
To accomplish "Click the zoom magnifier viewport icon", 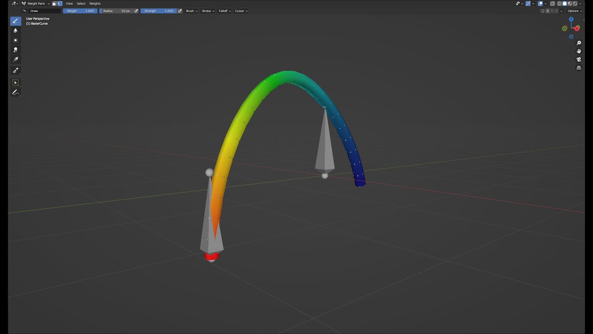I will point(579,43).
